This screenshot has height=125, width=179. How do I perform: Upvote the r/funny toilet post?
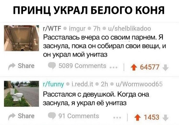point(138,118)
